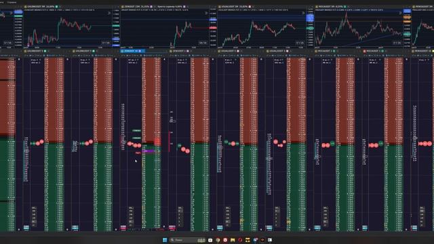The width and height of the screenshot is (434, 244).
Task: Click the double-arrow icon on ZENUSDT chart
Action: pos(206,13)
